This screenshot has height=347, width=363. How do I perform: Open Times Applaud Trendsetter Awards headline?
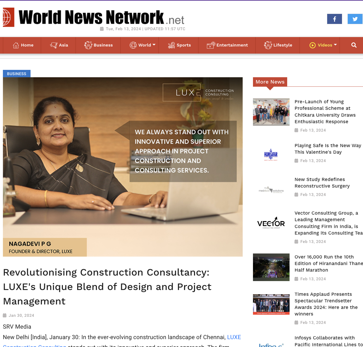click(x=326, y=304)
